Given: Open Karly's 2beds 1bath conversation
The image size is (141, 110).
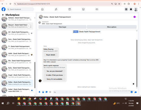Looking at the screenshot, I should (17, 69).
